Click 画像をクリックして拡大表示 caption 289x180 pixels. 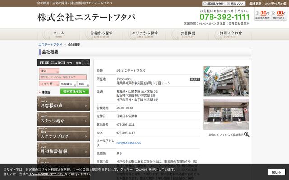click(226, 135)
